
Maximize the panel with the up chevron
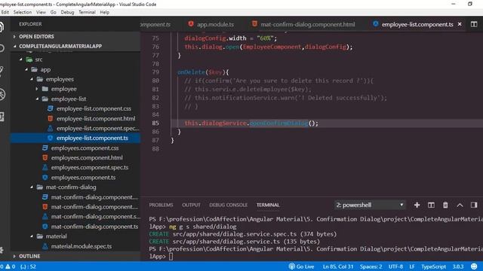[460, 205]
